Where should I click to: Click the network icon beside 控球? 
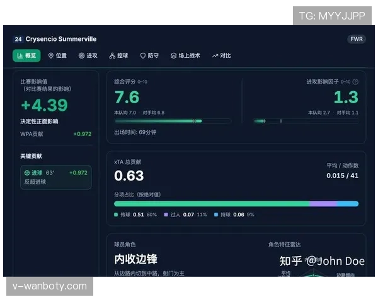pos(112,55)
